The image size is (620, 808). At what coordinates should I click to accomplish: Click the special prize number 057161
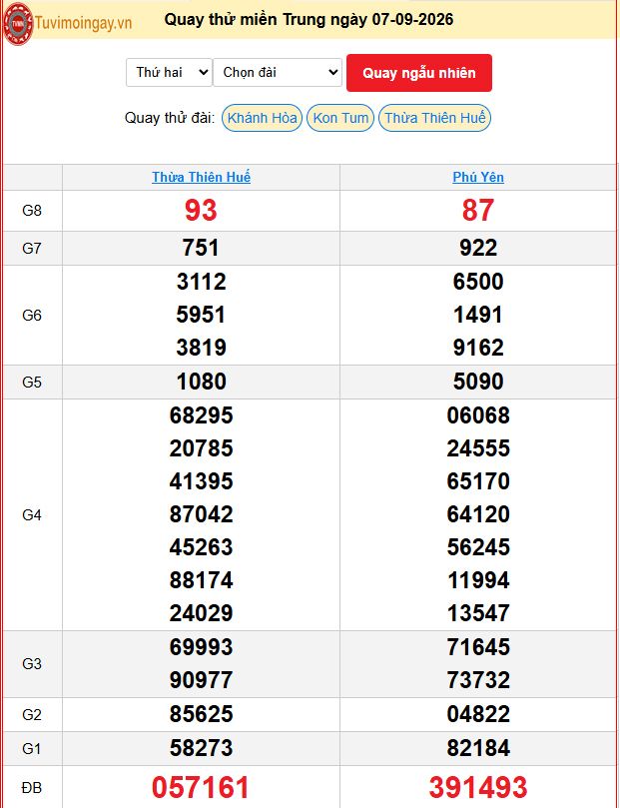201,788
